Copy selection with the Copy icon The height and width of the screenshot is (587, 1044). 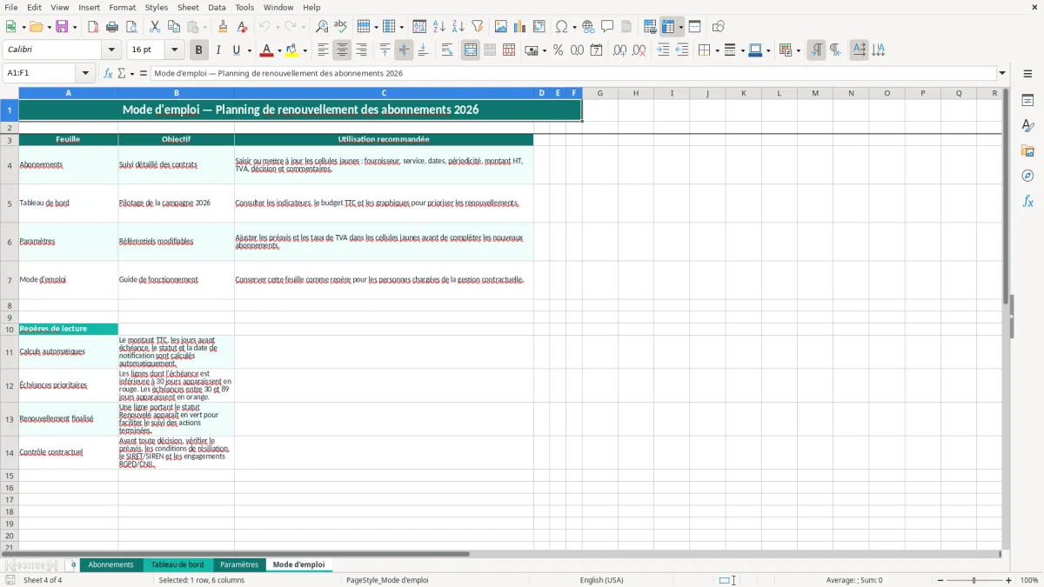pyautogui.click(x=174, y=27)
